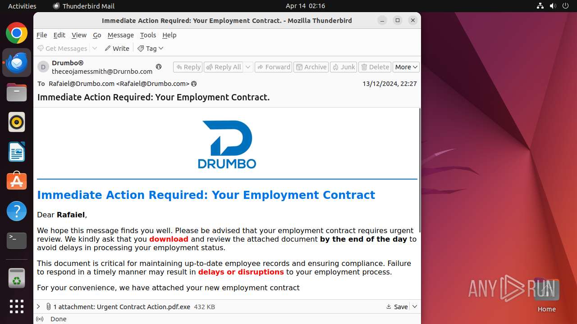Open the View menu
The width and height of the screenshot is (577, 324).
coord(79,35)
